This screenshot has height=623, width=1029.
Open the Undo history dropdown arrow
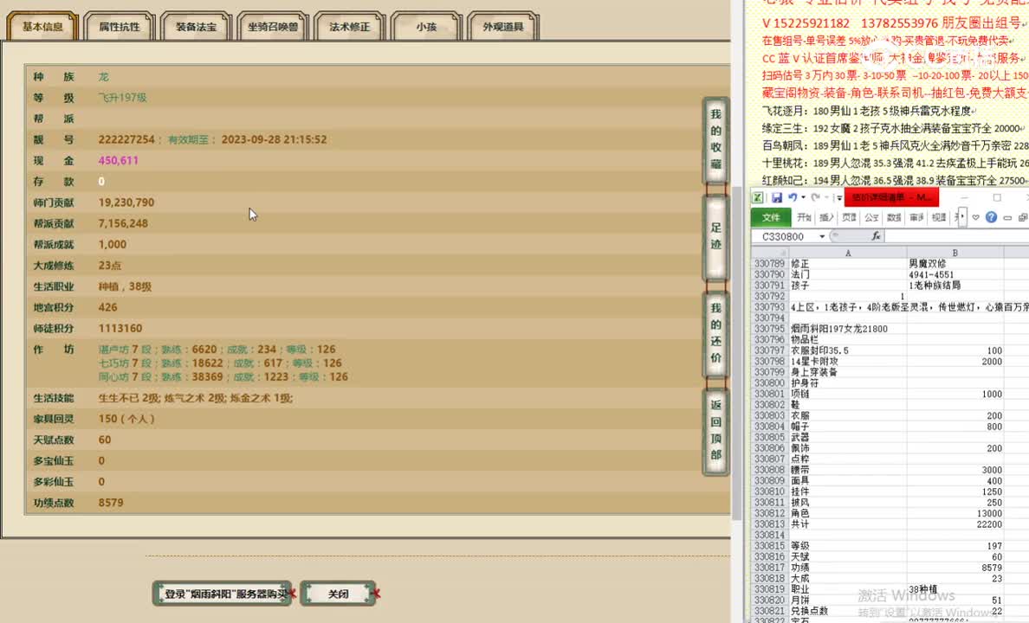tap(804, 197)
